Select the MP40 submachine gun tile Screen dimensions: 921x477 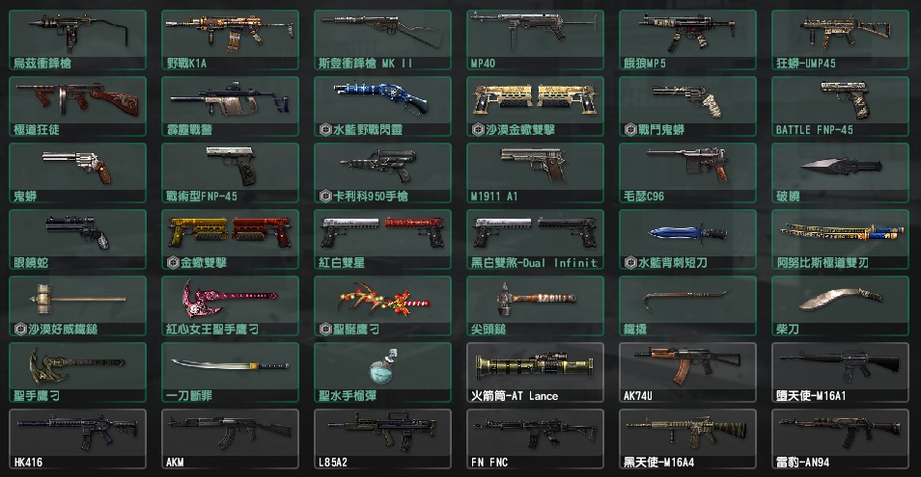(x=535, y=40)
